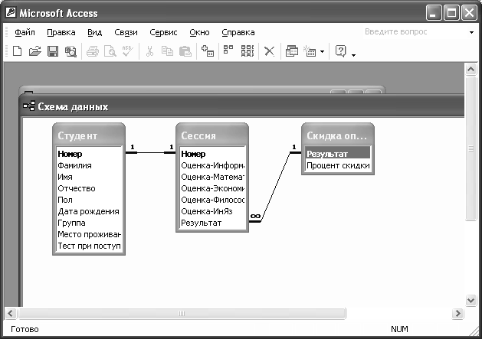Open the Файл menu

pyautogui.click(x=25, y=32)
